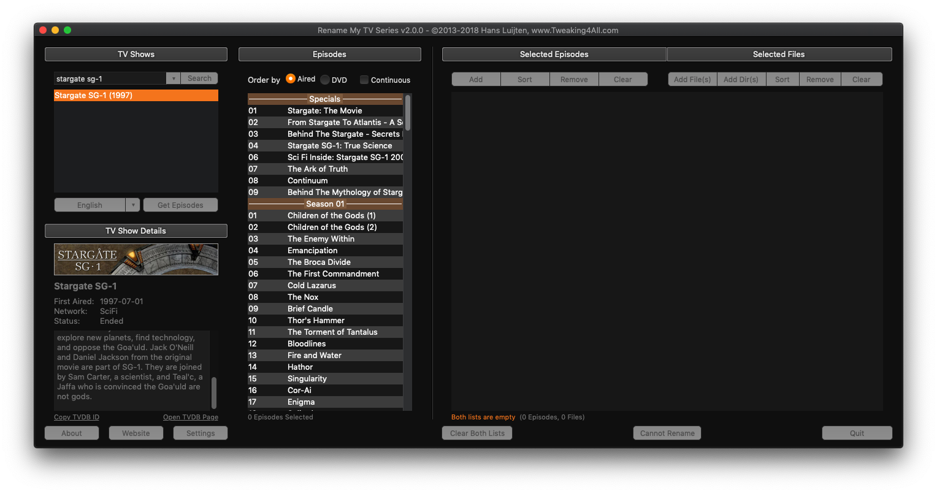Image resolution: width=937 pixels, height=493 pixels.
Task: Click the Website button
Action: (136, 433)
